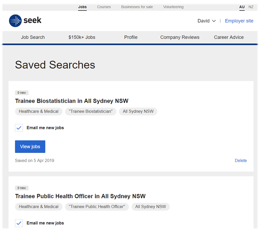Open the Employer site link
Image resolution: width=262 pixels, height=235 pixels.
coord(239,21)
